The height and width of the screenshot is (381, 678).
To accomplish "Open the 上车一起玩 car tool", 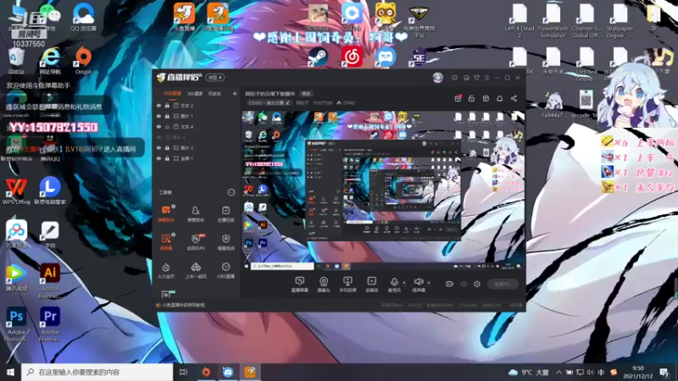I will [x=196, y=270].
